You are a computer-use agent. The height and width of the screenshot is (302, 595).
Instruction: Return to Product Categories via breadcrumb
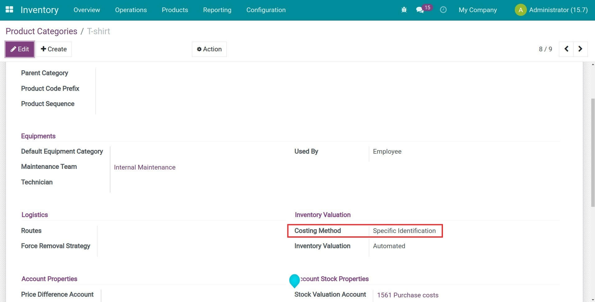[x=41, y=31]
